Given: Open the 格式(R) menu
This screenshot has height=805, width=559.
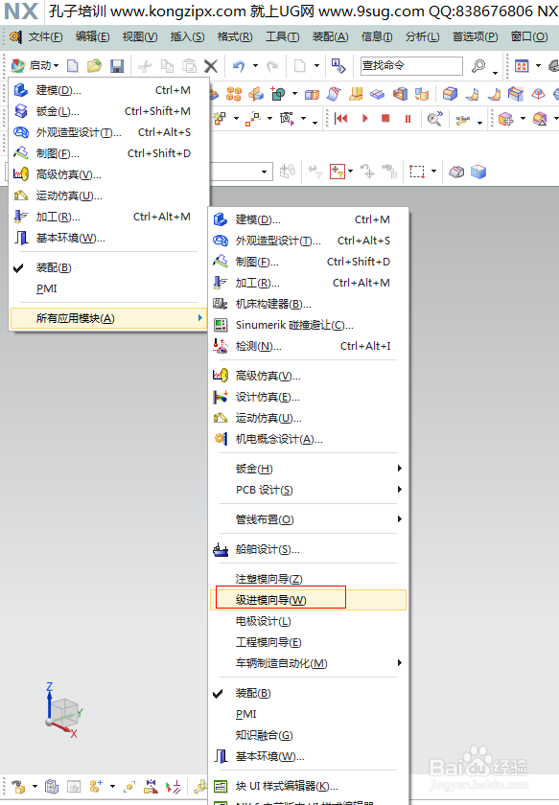Looking at the screenshot, I should tap(235, 36).
